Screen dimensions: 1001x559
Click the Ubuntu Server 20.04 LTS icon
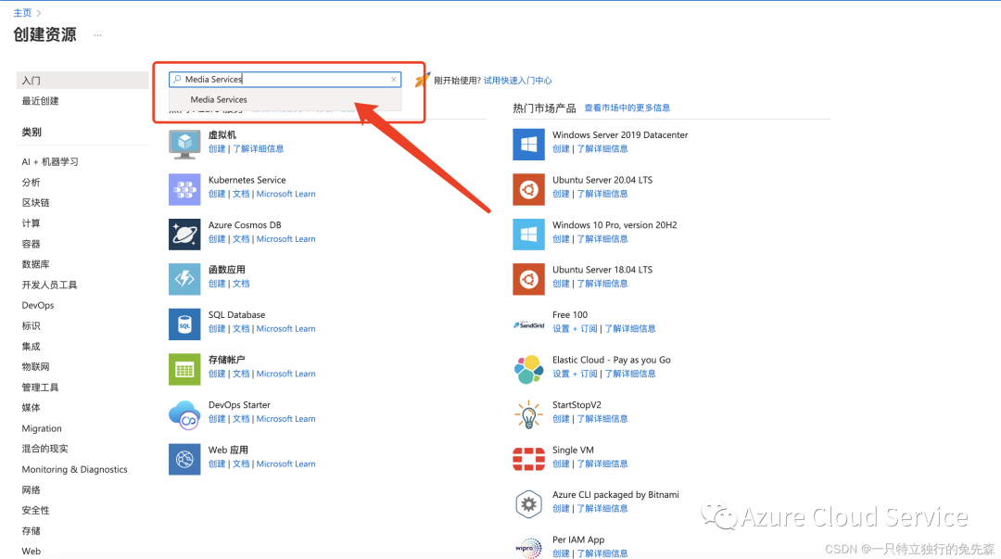click(528, 189)
